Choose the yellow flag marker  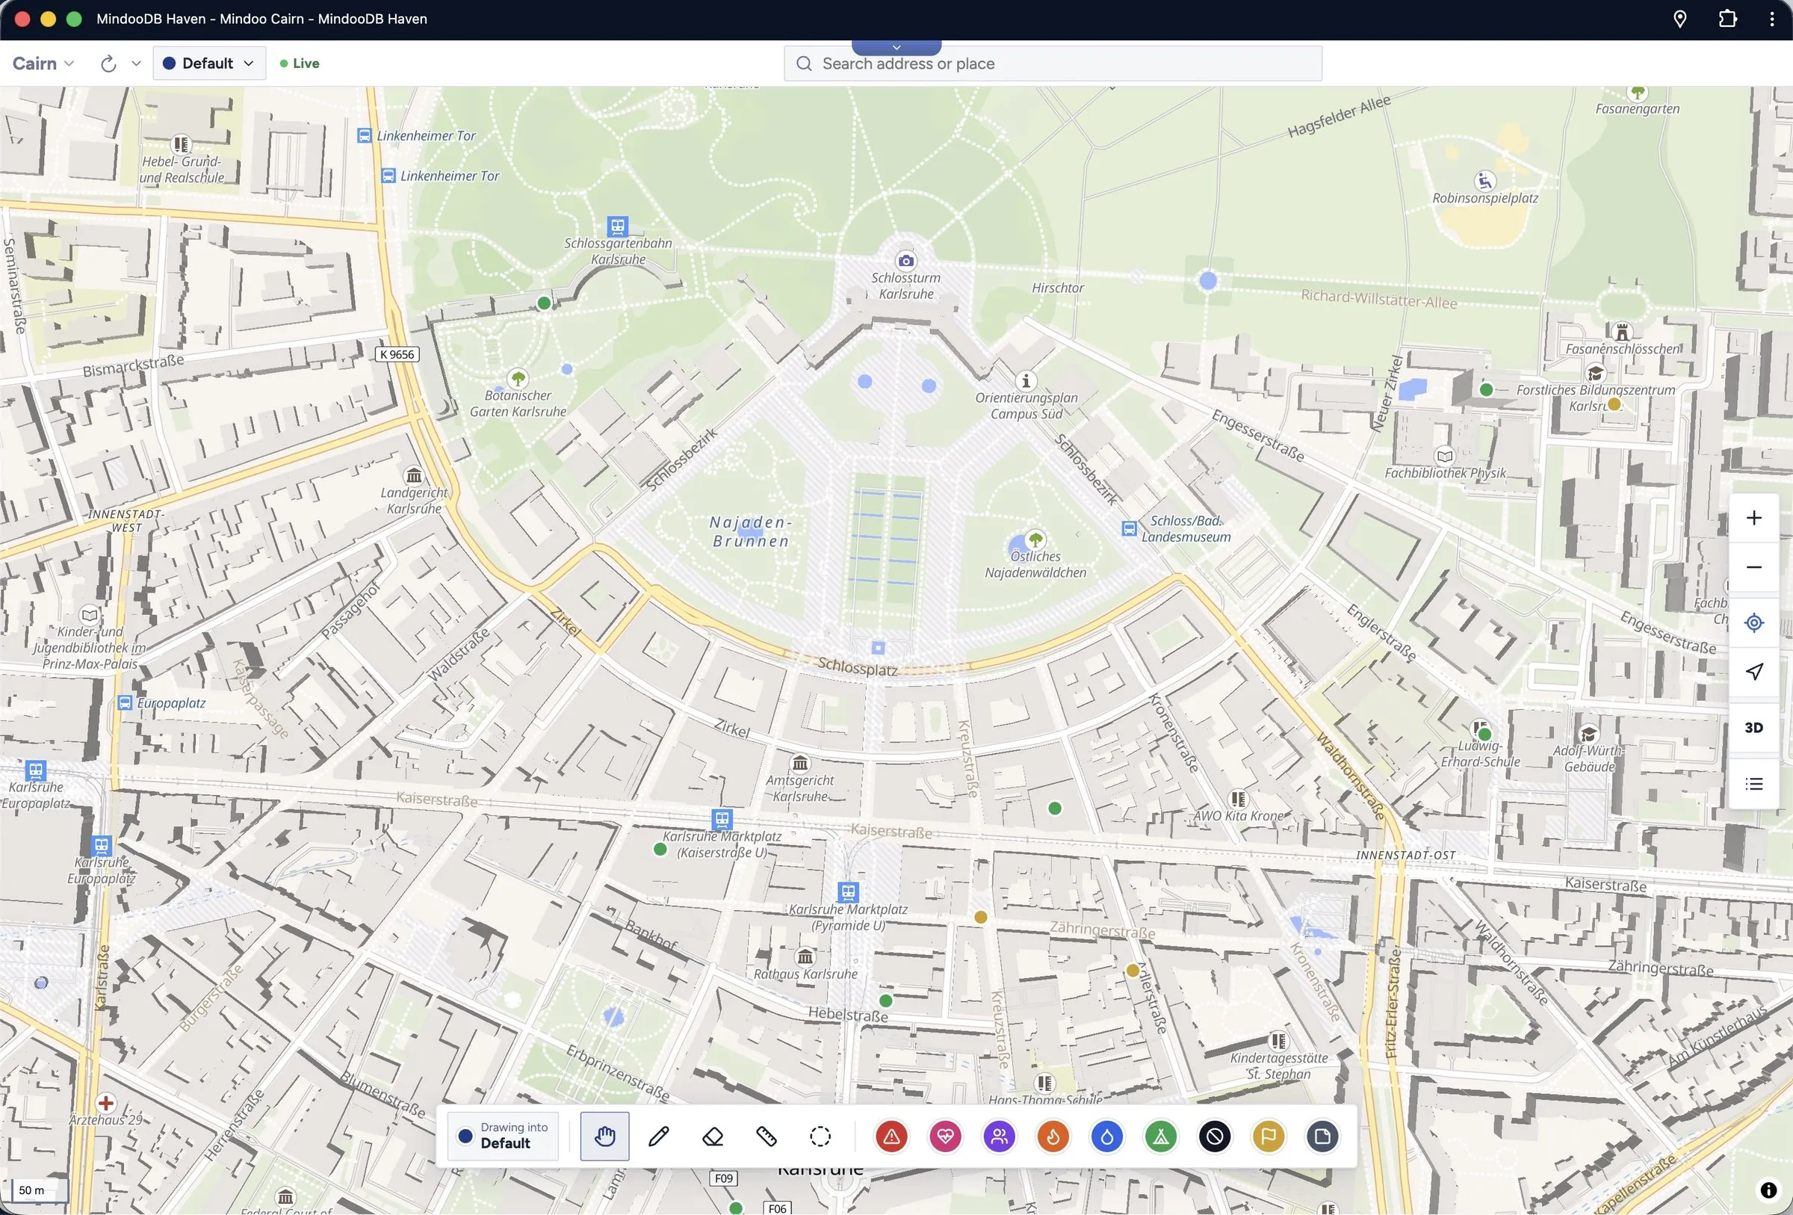[x=1269, y=1136]
